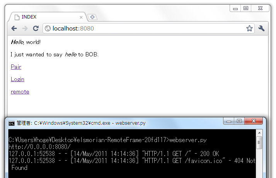Maximize the browser window
Image resolution: width=276 pixels, height=178 pixels.
(x=246, y=8)
